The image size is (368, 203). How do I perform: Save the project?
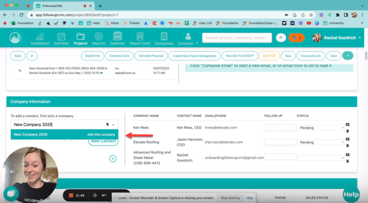pyautogui.click(x=334, y=56)
